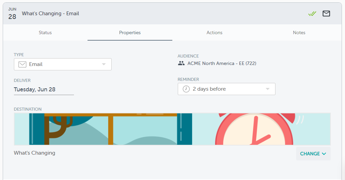Viewport: 345px width, 180px height.
Task: Open the Type dropdown arrow
Action: point(104,64)
